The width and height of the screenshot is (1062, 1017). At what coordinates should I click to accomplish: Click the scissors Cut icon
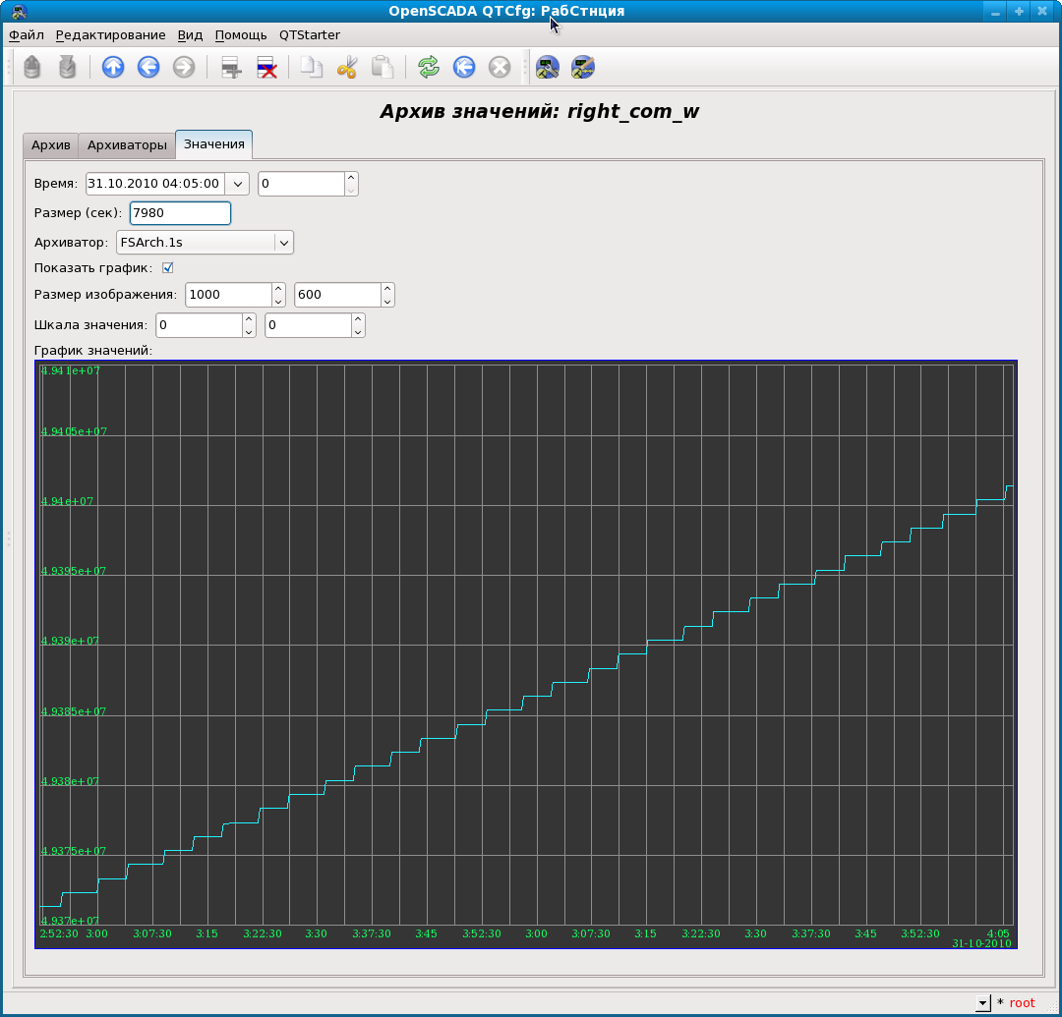click(347, 67)
